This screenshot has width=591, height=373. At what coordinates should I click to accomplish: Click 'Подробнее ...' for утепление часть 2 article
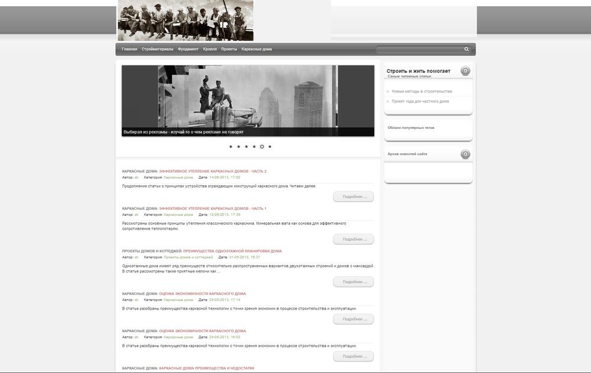point(353,197)
